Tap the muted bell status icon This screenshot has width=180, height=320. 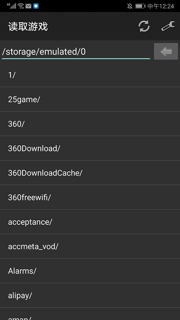point(130,6)
